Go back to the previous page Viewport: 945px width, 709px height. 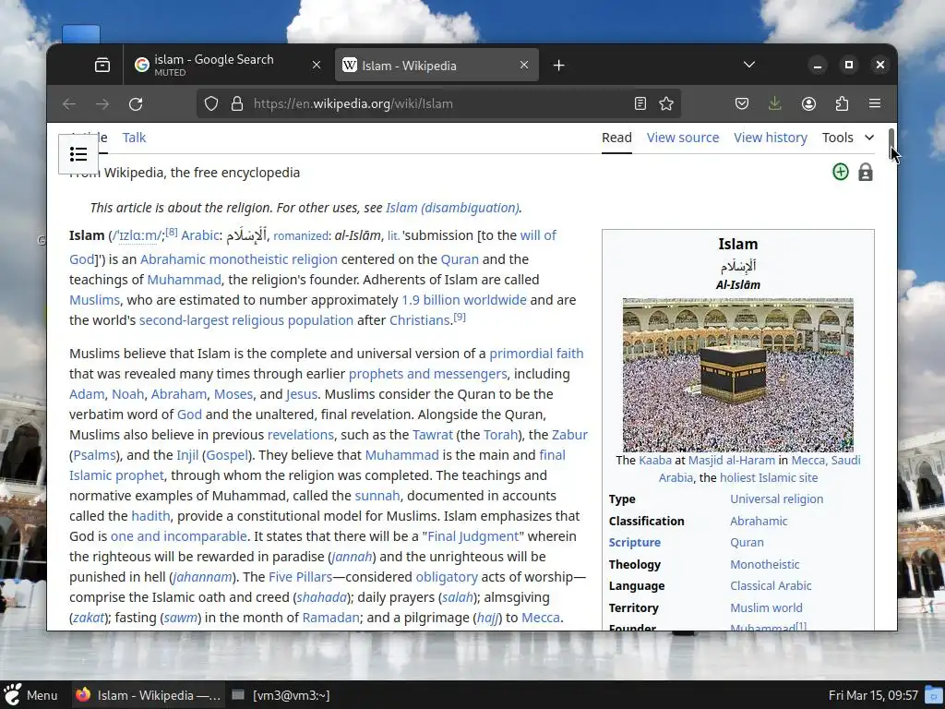pos(69,103)
